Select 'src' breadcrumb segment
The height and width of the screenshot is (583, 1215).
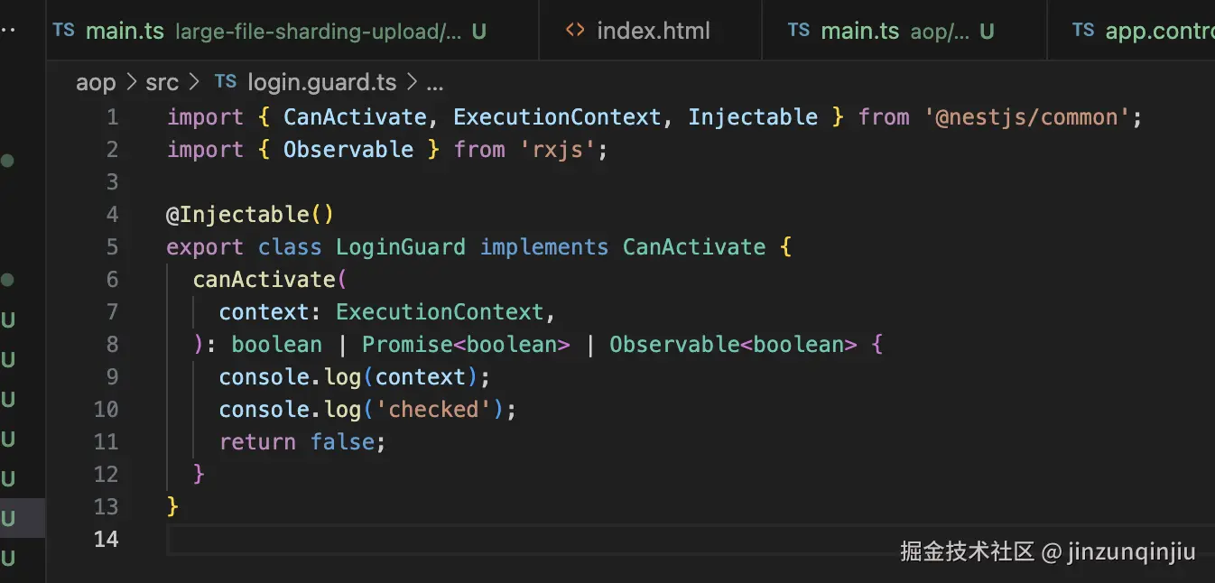coord(162,83)
